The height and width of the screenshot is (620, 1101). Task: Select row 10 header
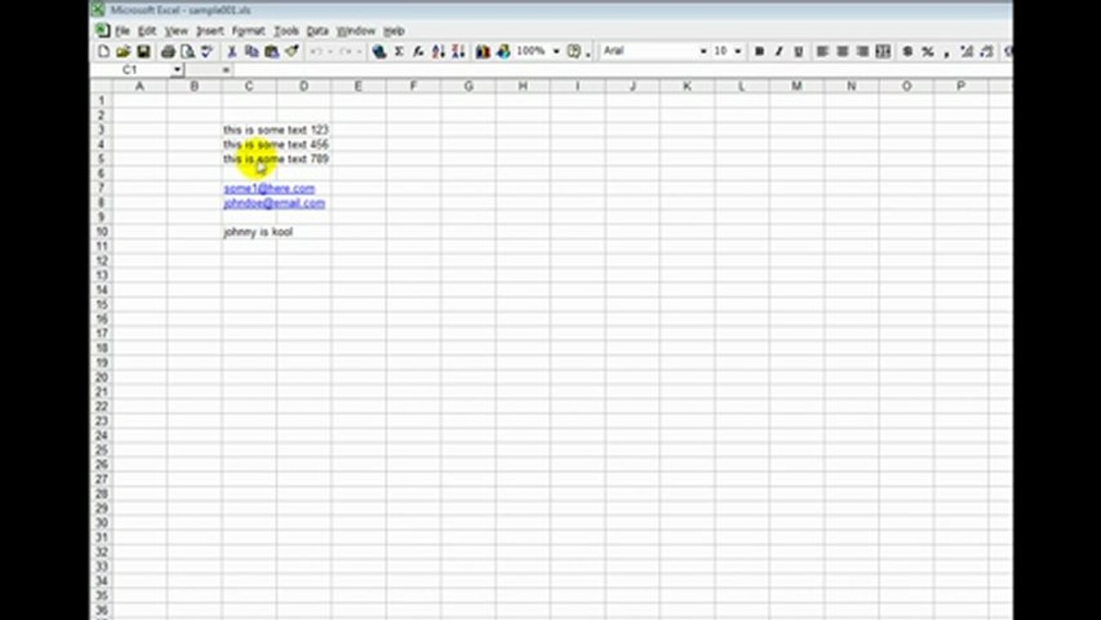click(x=102, y=232)
